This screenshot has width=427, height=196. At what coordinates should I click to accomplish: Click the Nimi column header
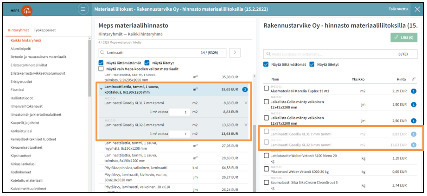pos(275,79)
